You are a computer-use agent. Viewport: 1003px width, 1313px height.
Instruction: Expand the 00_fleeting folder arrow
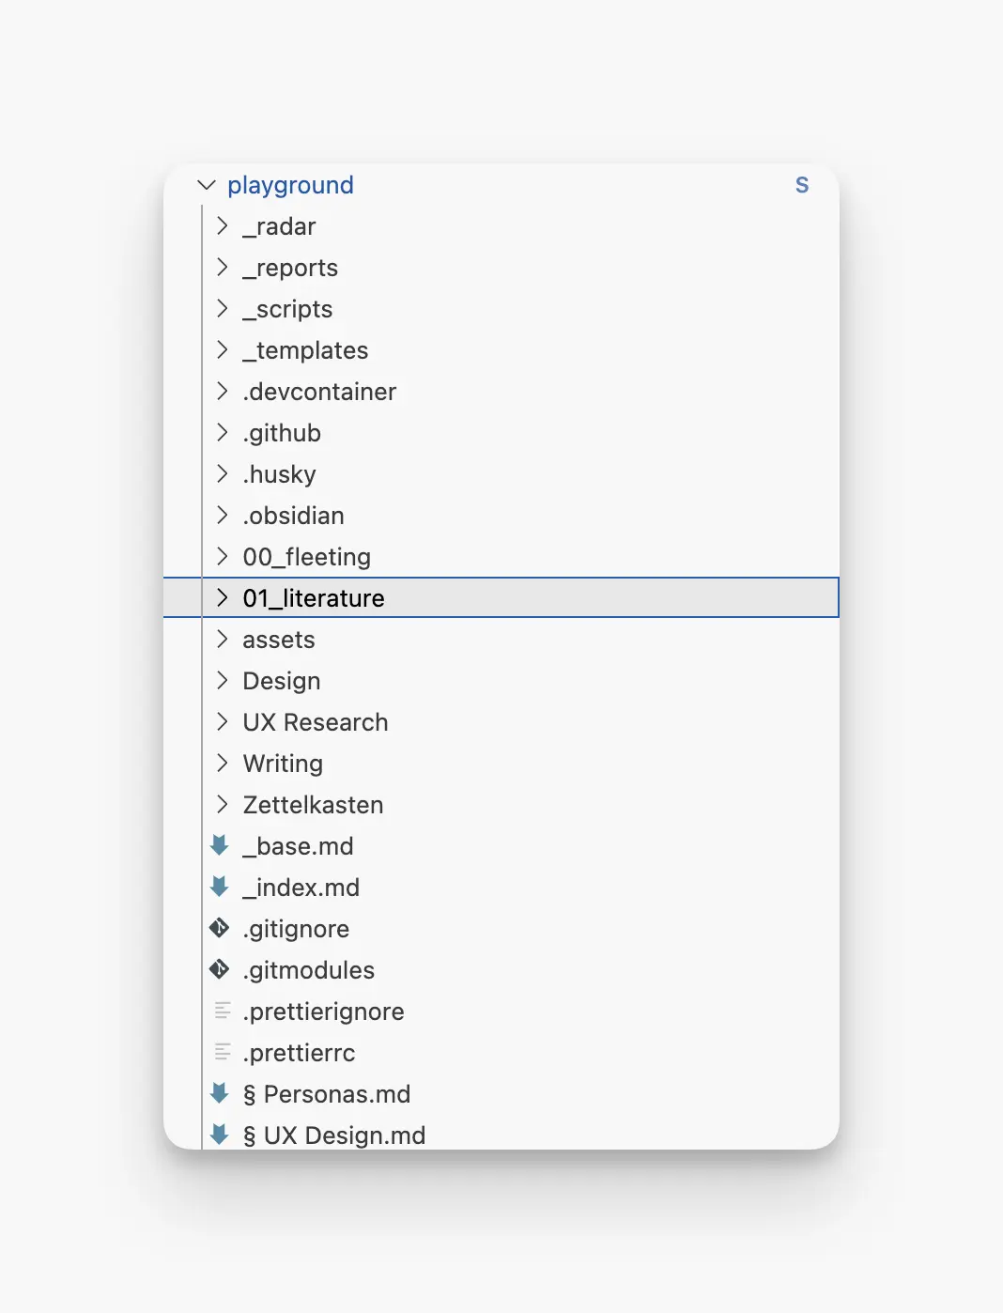pyautogui.click(x=223, y=556)
